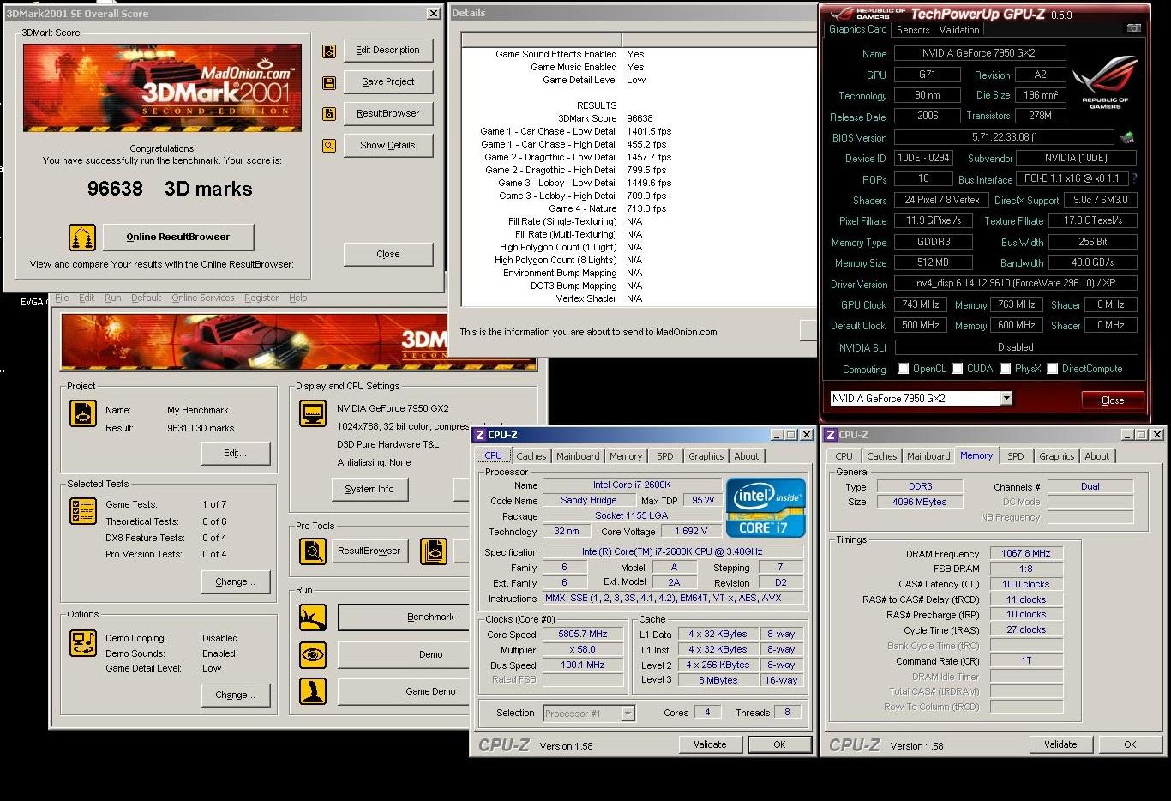Click the Multiplier value x 58.0
This screenshot has height=801, width=1171.
click(583, 650)
